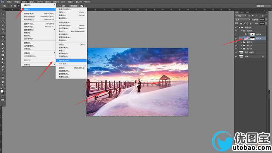272x153 pixels.
Task: Click the foreground color swatch
Action: pyautogui.click(x=2, y=91)
